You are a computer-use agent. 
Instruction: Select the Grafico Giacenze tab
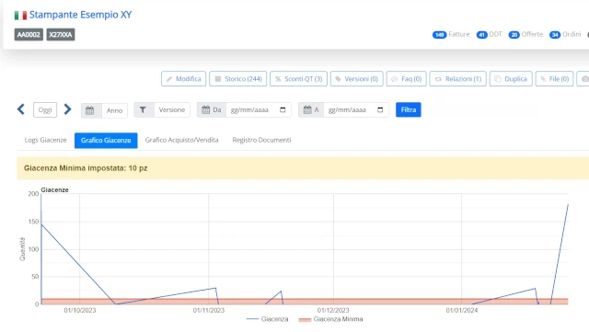[x=106, y=141]
